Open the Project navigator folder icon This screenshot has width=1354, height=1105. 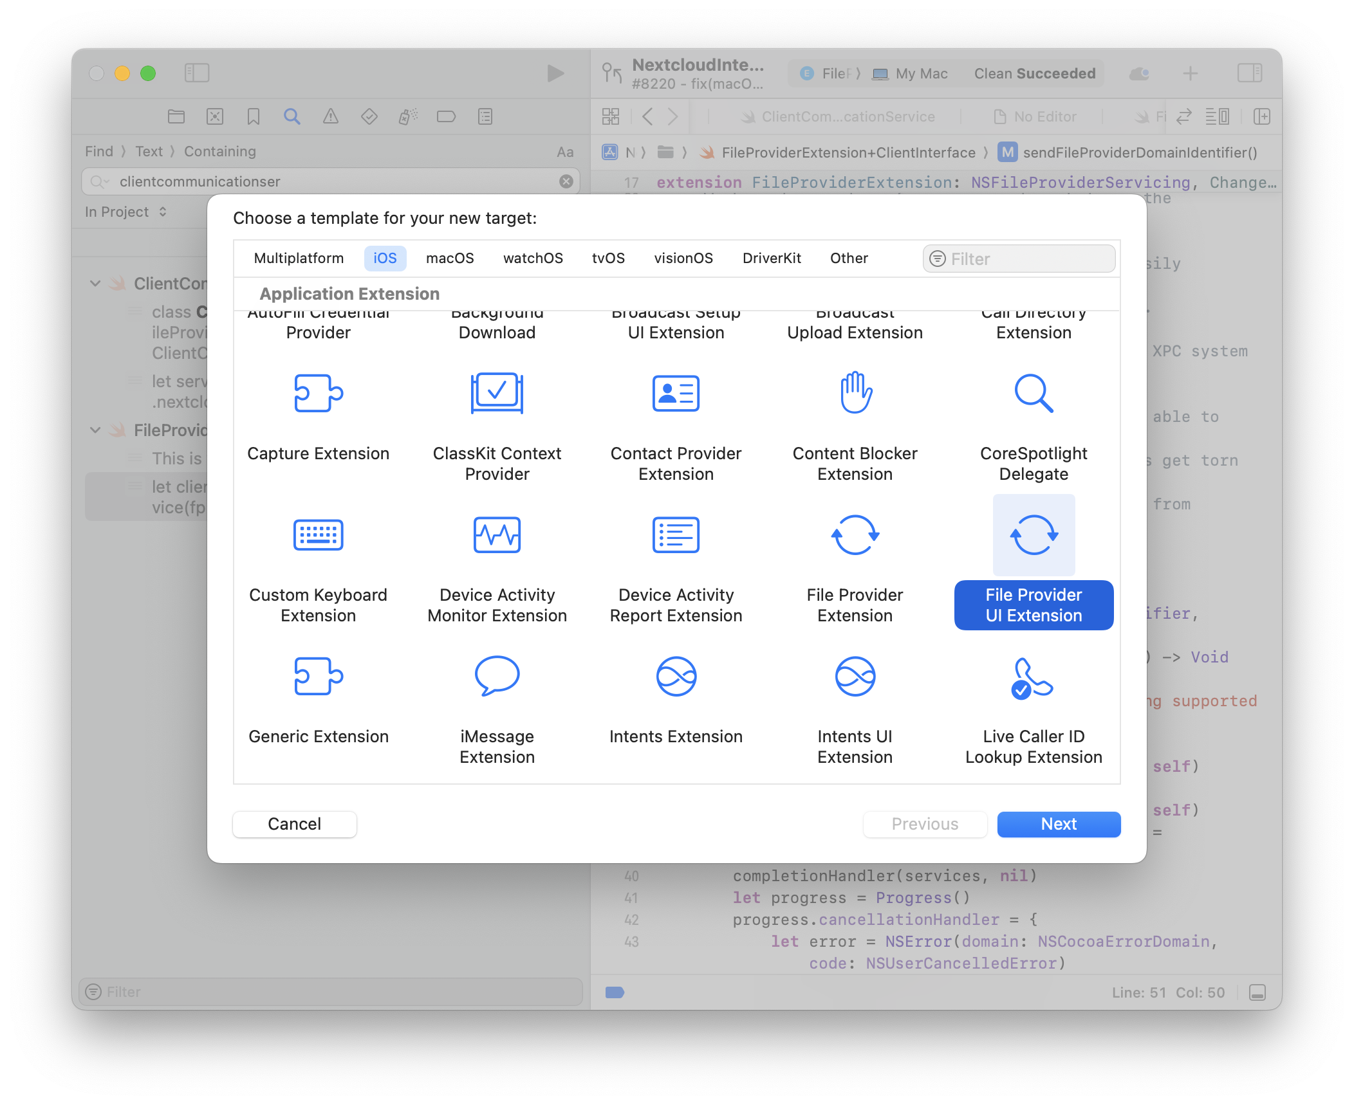coord(176,116)
